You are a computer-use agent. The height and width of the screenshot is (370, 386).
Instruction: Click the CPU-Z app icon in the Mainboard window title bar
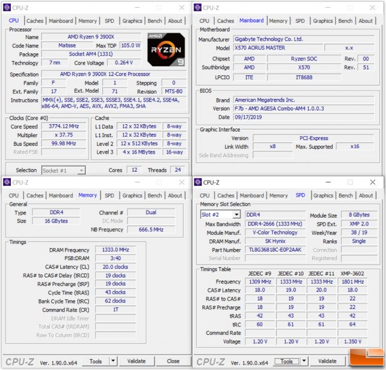click(x=197, y=8)
